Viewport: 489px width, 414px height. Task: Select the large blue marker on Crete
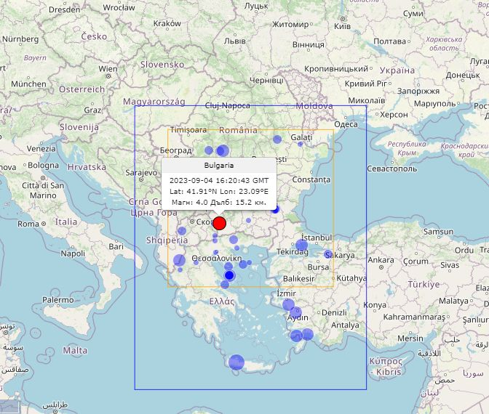click(x=236, y=362)
